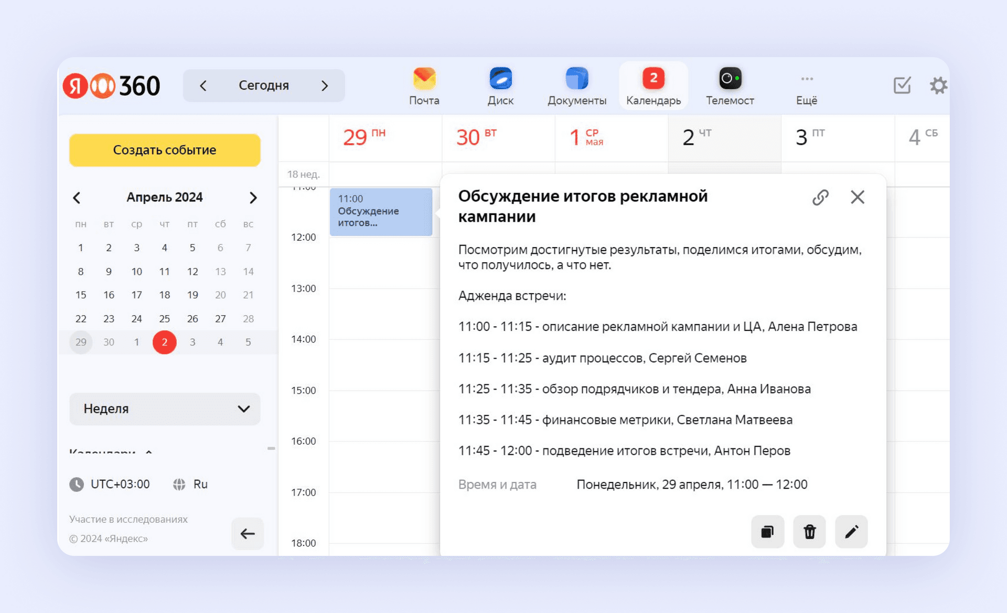Select the 30 ВТ day header
1007x613 pixels.
click(476, 137)
